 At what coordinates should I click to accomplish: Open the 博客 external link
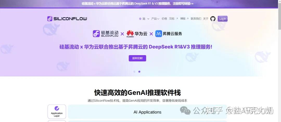184,19
